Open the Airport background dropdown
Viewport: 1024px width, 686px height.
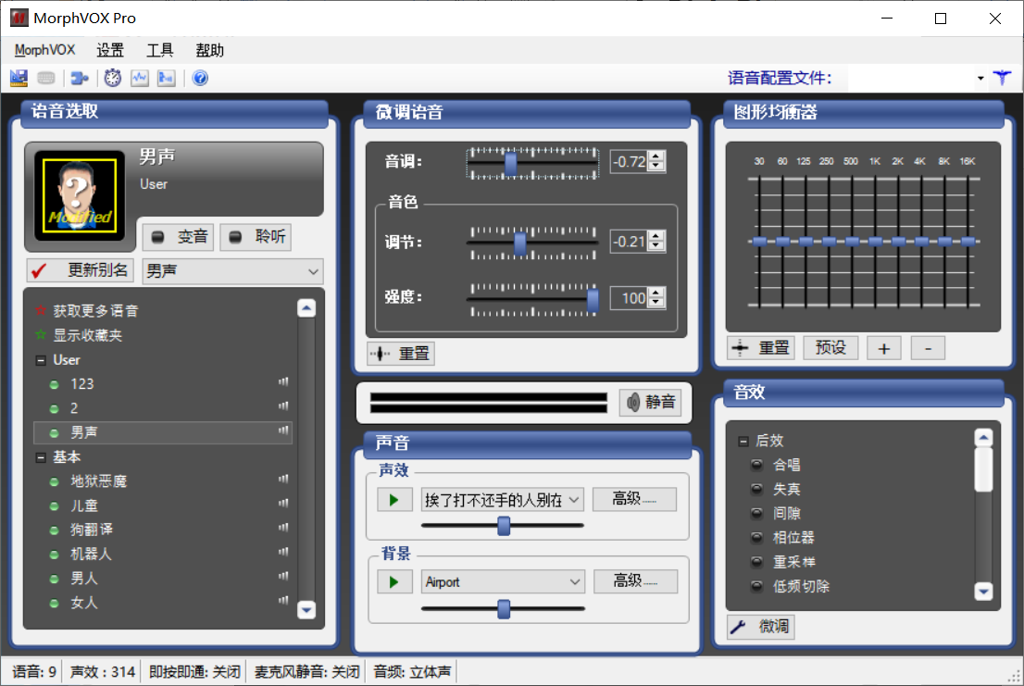tap(574, 581)
